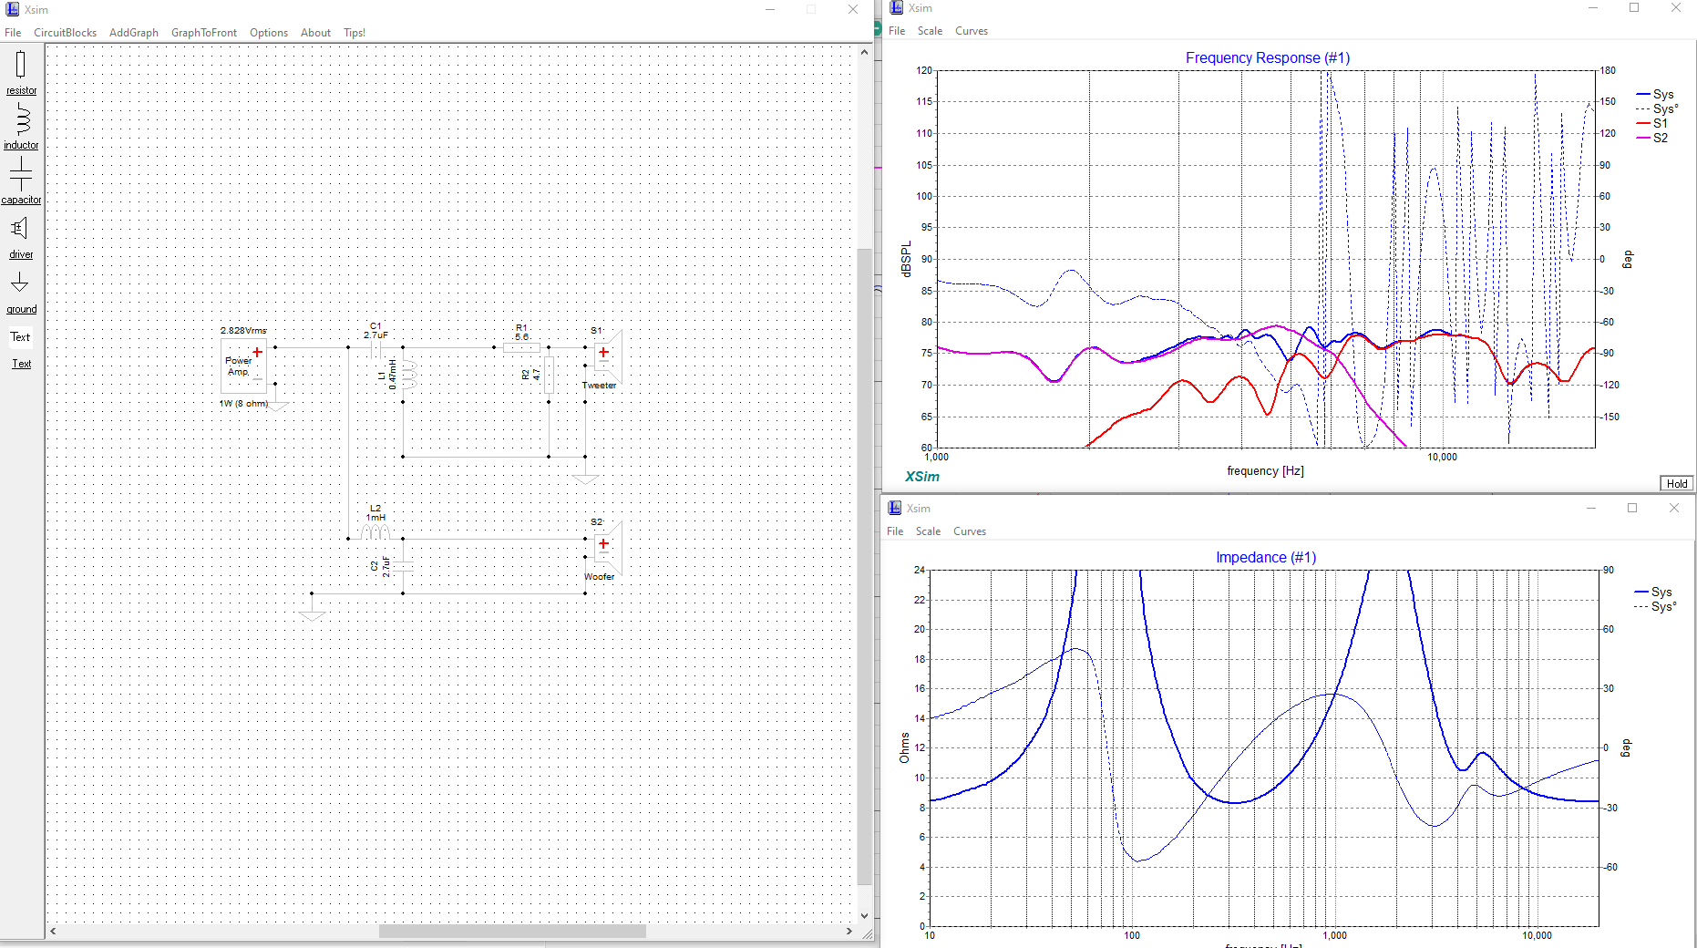Click the Sys legend entry in impedance graph
This screenshot has width=1697, height=948.
tap(1653, 592)
